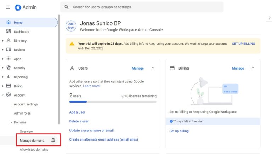Click Learn more link
The height and width of the screenshot is (154, 272).
pyautogui.click(x=91, y=86)
